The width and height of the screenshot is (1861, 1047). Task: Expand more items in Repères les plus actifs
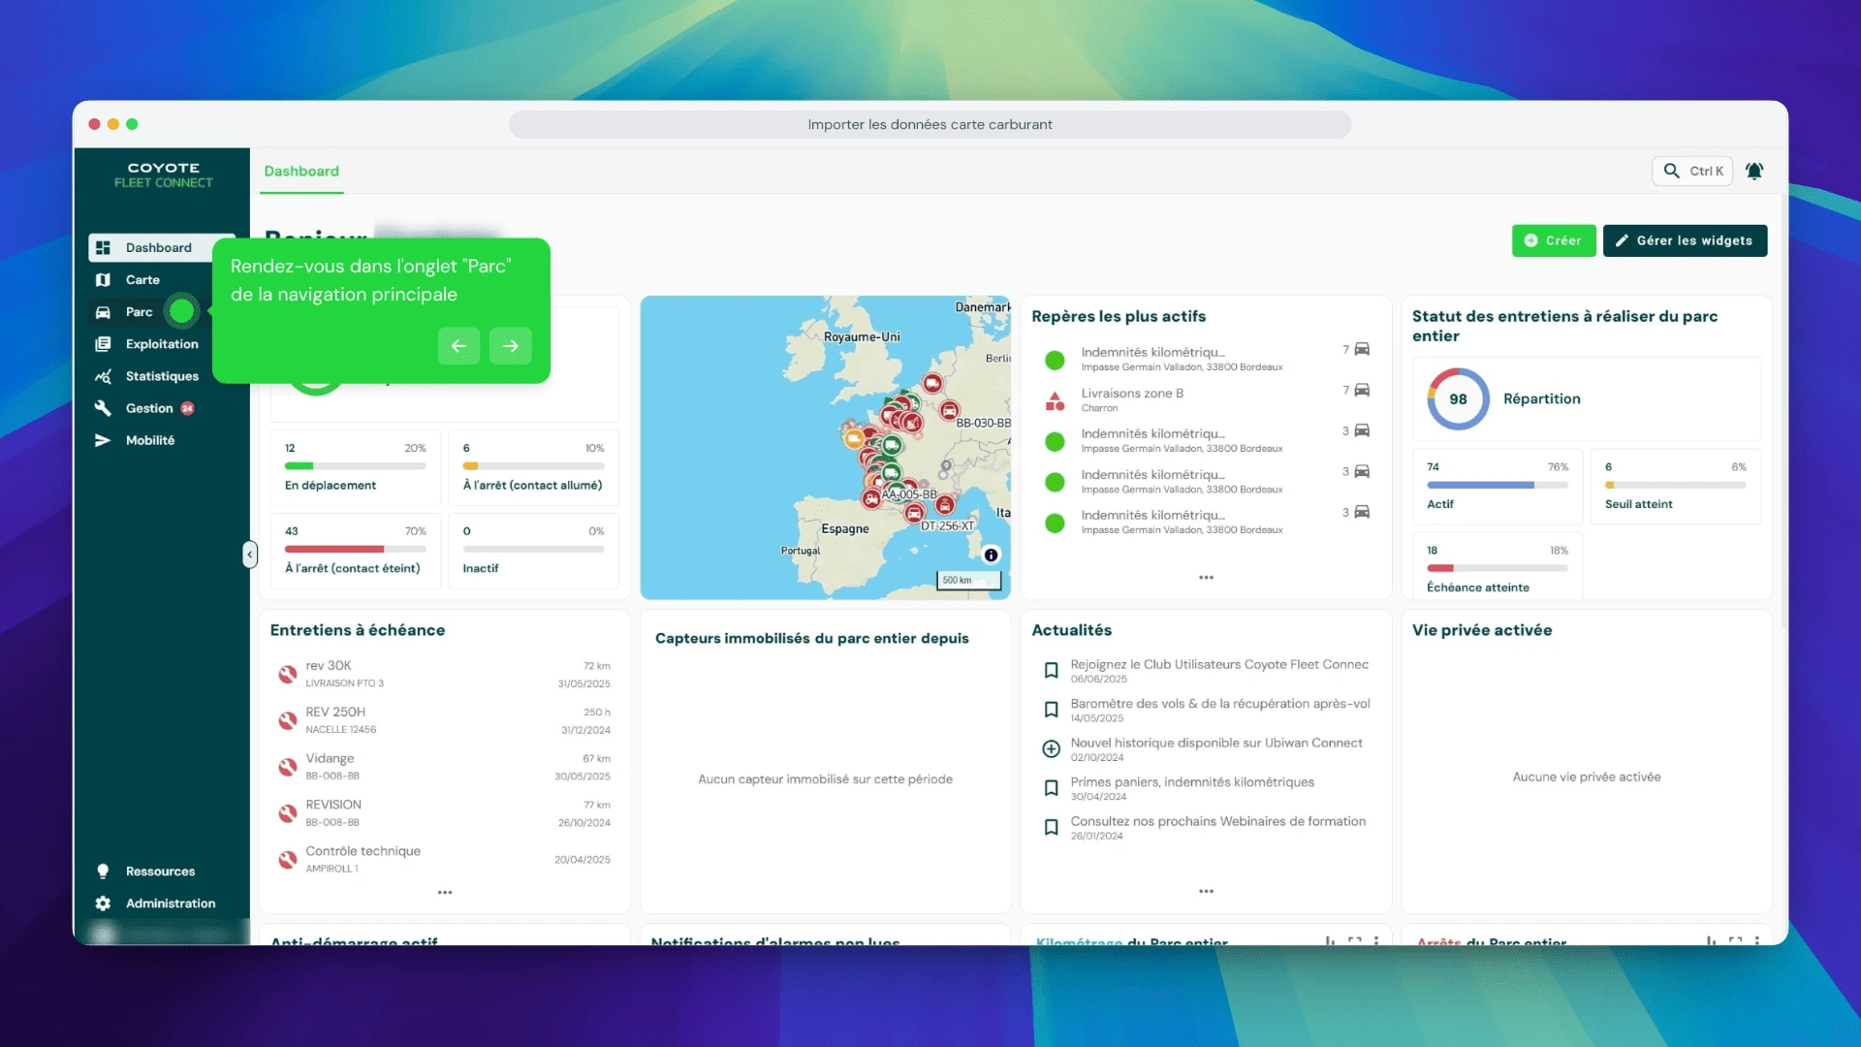[x=1206, y=578]
